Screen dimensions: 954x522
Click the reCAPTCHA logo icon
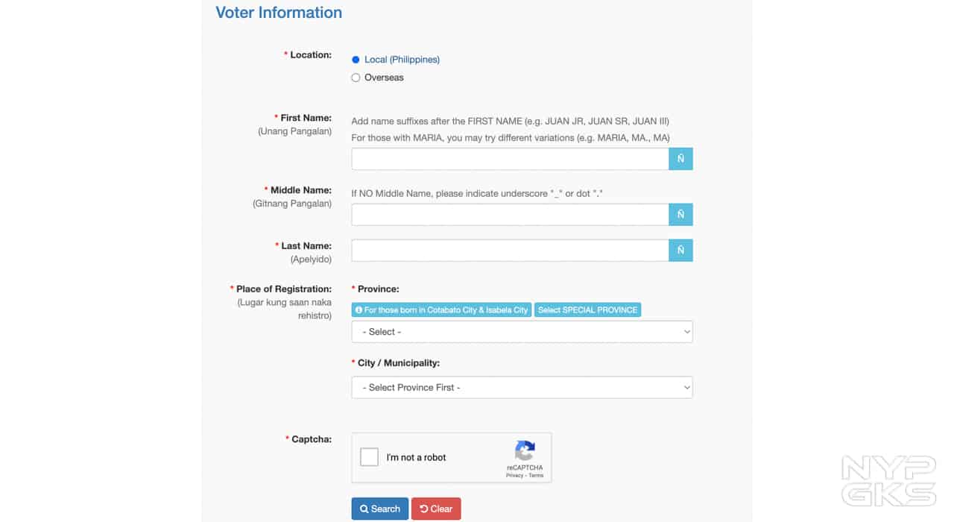tap(525, 450)
